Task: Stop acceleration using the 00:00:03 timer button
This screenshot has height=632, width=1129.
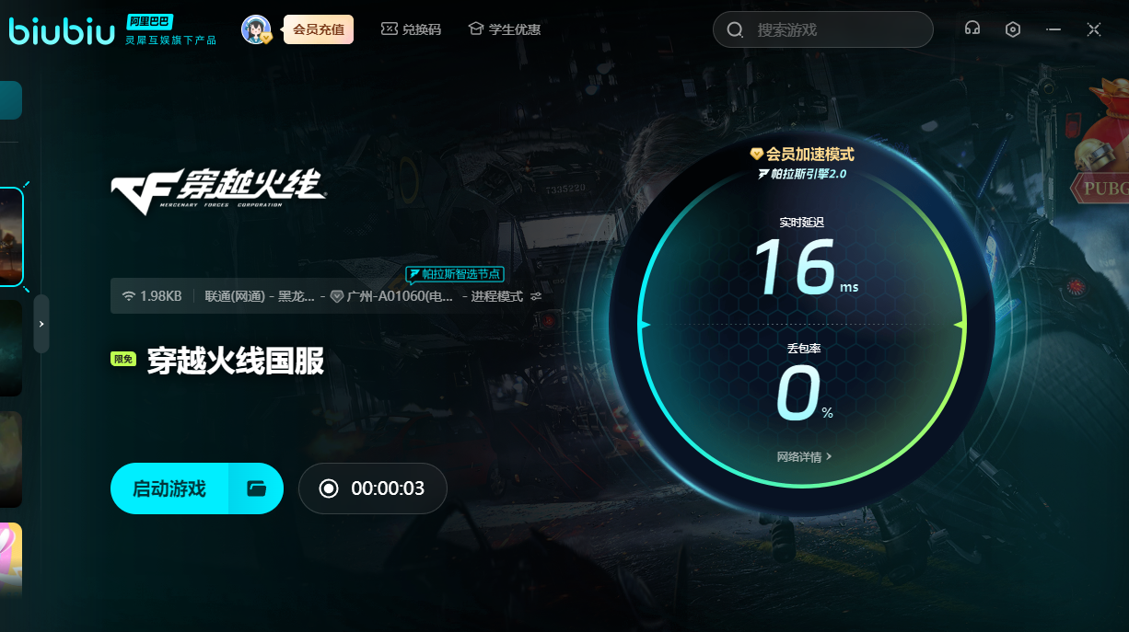Action: (372, 488)
